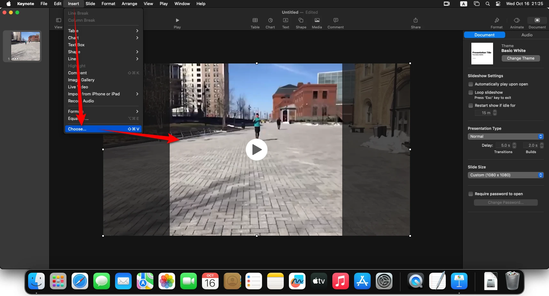Screen dimensions: 549x296
Task: Select slide 1 thumbnail in navigator
Action: pos(26,46)
